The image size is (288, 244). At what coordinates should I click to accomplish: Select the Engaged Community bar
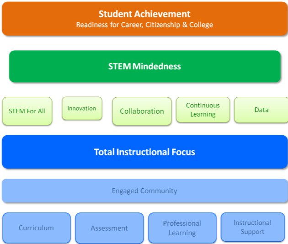144,191
